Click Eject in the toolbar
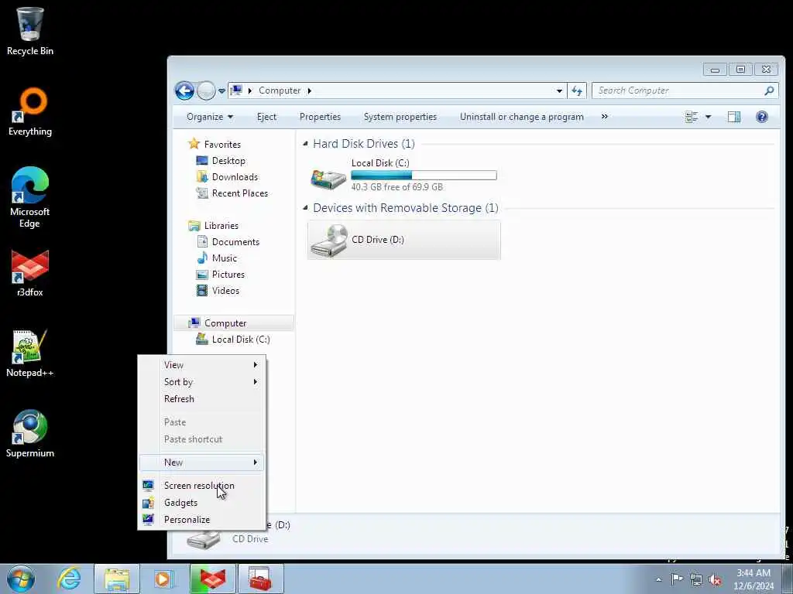Viewport: 793px width, 594px height. (266, 118)
